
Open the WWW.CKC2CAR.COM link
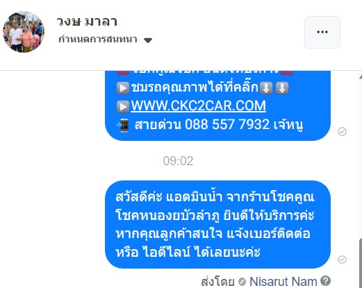click(198, 105)
